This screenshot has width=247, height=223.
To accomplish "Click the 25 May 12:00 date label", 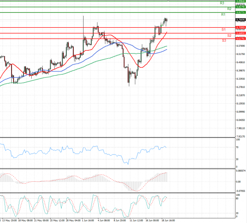I will point(57,220).
